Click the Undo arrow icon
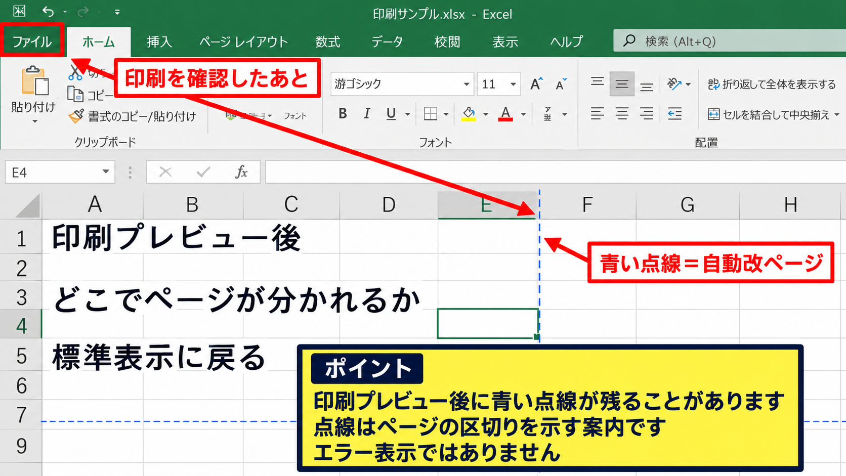 coord(48,11)
